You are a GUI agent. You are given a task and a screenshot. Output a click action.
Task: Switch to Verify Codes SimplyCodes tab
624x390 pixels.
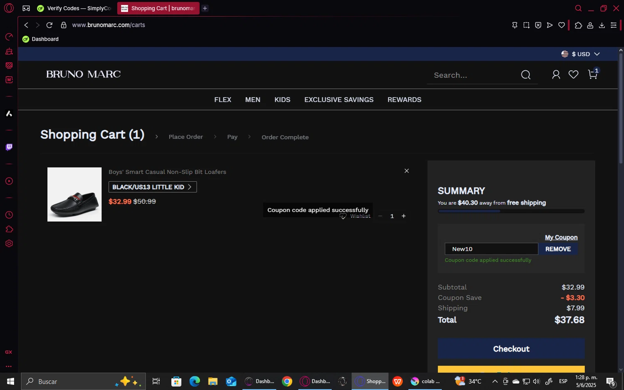[x=75, y=8]
